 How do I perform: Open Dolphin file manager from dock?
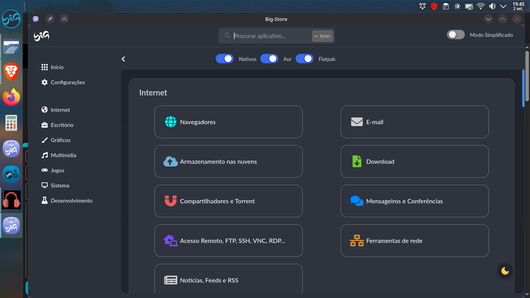coord(11,46)
